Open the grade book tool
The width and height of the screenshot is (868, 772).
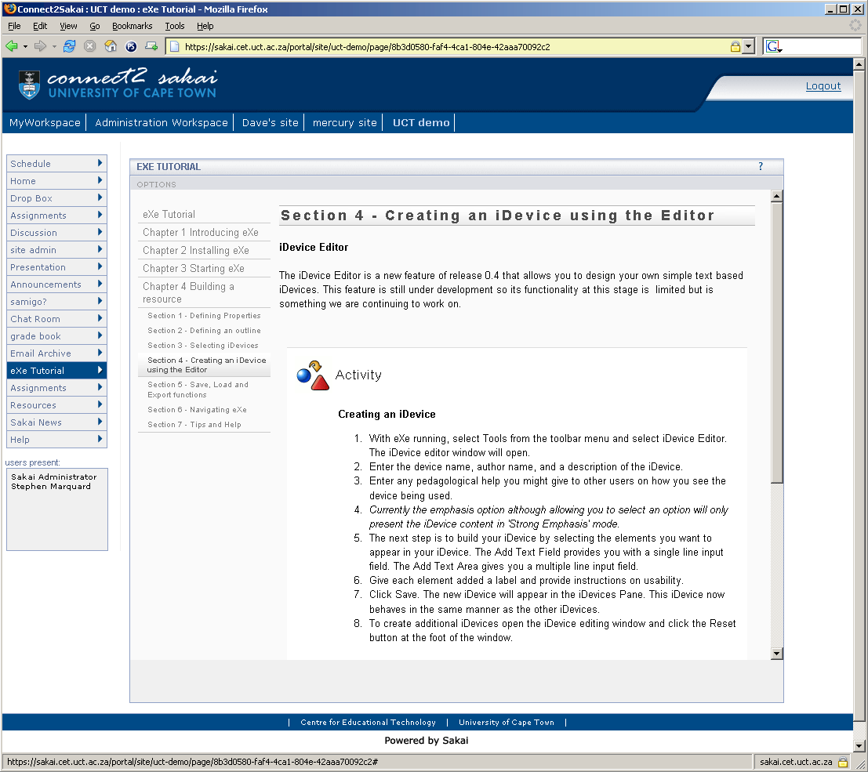(56, 336)
